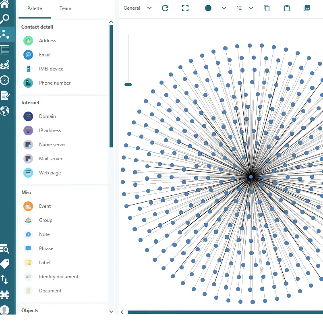Open the map view from sidebar

[5, 65]
